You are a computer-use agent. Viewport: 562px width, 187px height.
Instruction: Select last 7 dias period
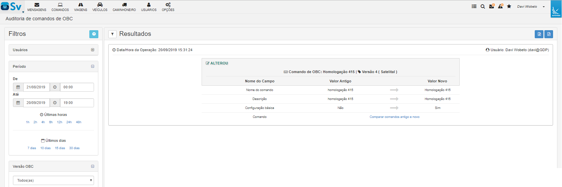[x=32, y=148]
